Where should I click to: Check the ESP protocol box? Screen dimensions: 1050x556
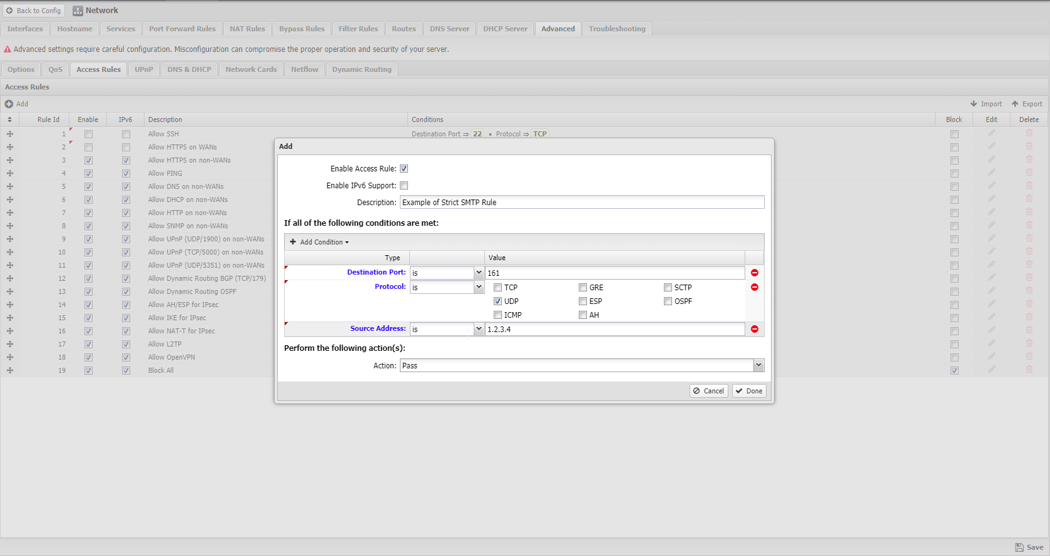[x=583, y=301]
